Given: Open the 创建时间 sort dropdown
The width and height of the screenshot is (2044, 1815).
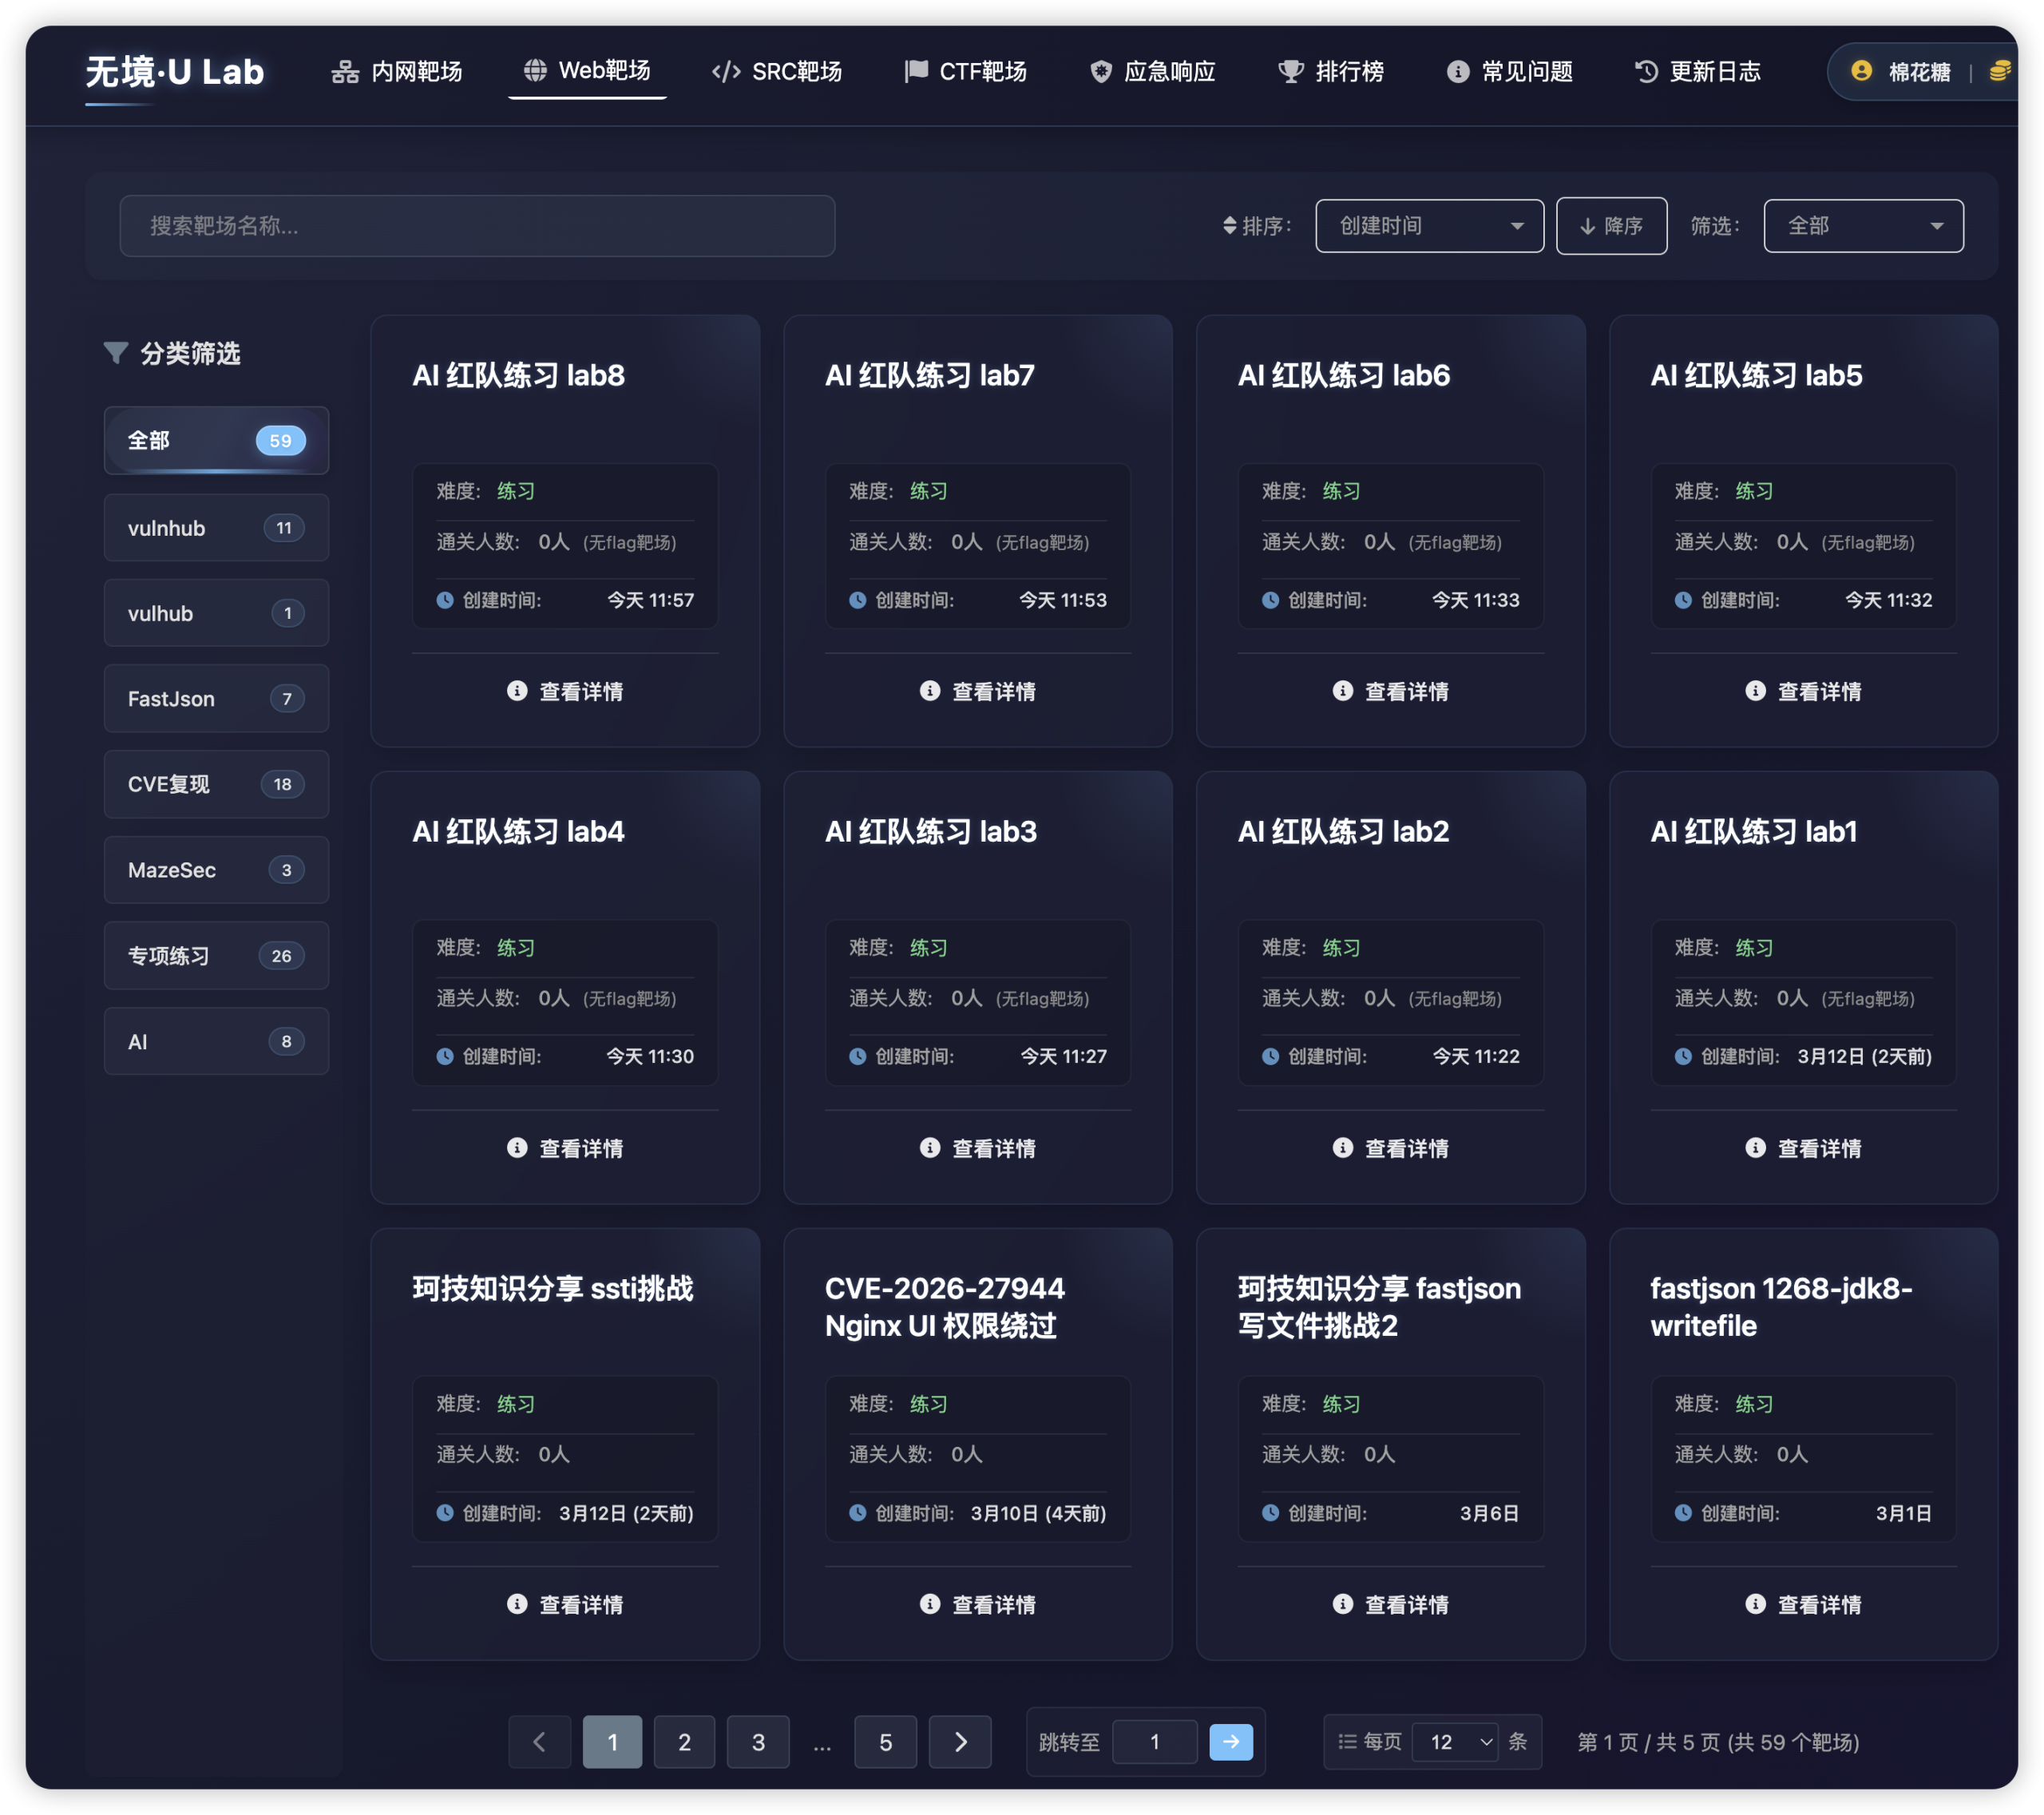Looking at the screenshot, I should click(1429, 226).
